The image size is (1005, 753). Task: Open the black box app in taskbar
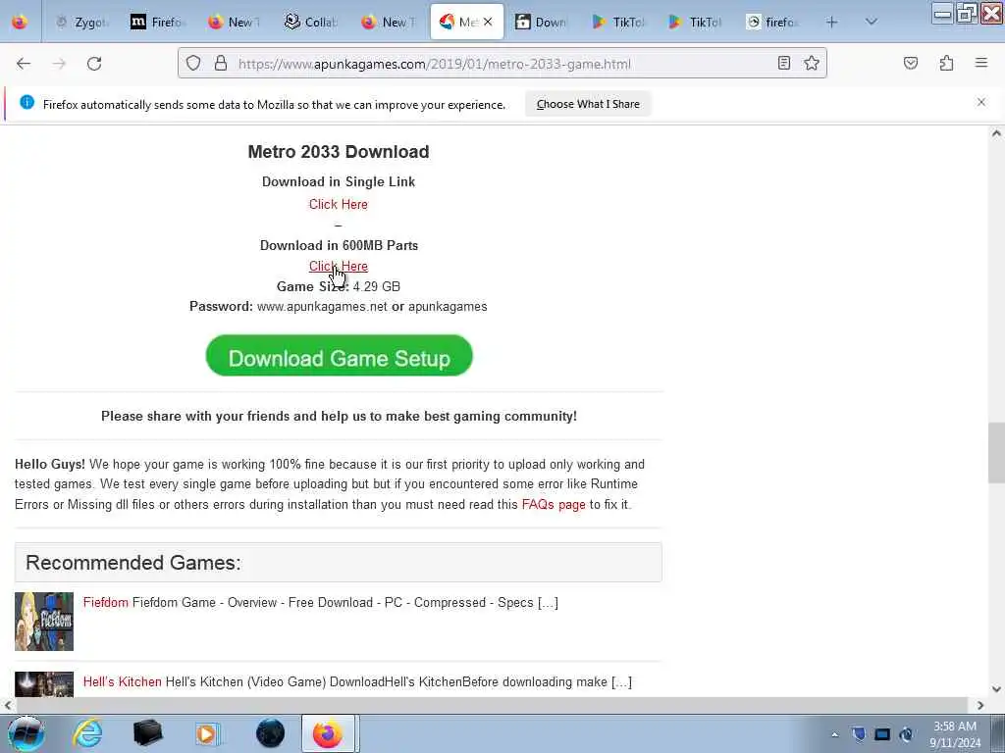147,733
